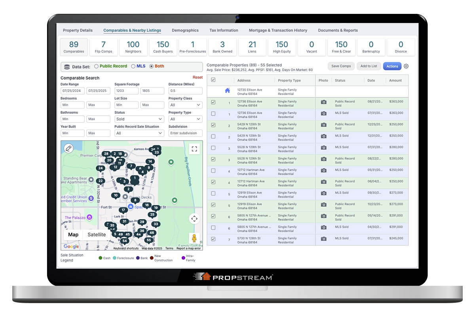Check the select-all comparables checkbox

tap(213, 80)
